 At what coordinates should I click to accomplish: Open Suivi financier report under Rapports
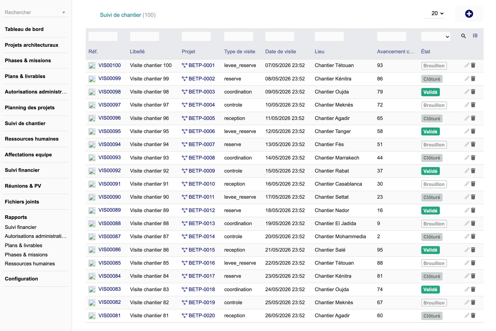coord(21,227)
